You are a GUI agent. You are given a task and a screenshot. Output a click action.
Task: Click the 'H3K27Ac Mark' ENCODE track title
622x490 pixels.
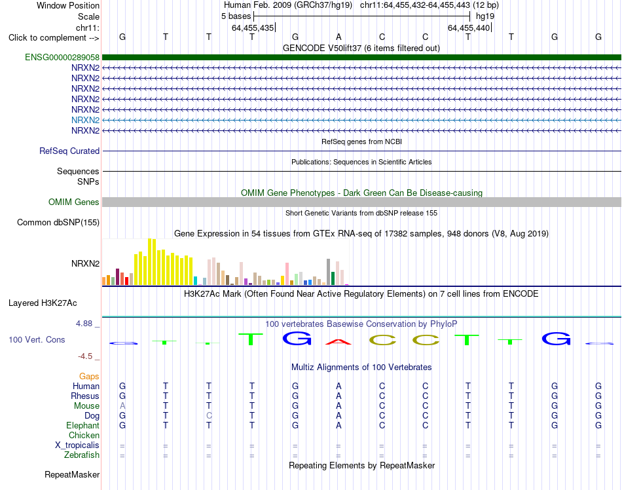[x=361, y=294]
